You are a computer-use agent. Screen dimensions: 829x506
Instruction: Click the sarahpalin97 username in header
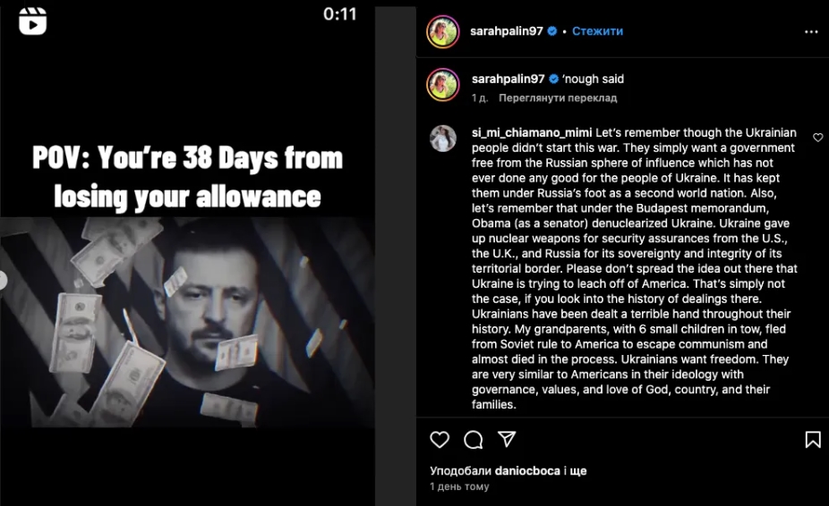tap(507, 31)
